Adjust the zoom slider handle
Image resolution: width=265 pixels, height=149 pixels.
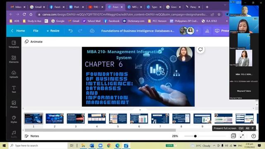click(x=195, y=136)
